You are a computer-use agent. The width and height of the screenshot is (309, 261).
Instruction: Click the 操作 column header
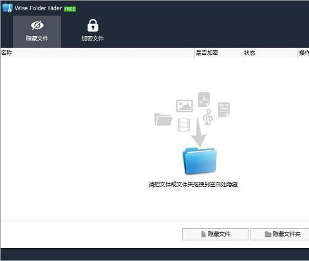tap(304, 53)
